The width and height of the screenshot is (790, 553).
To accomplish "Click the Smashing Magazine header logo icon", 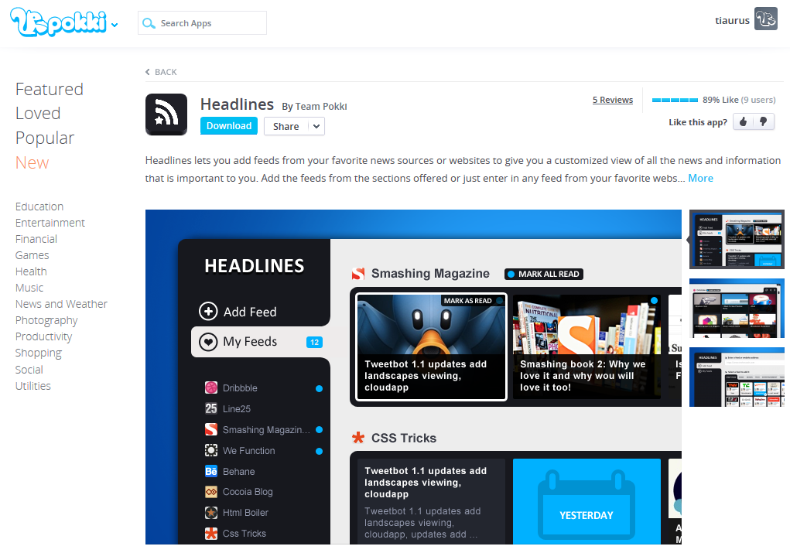I will 358,274.
